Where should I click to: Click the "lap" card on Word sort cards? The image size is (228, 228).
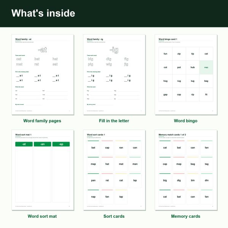click(135, 180)
